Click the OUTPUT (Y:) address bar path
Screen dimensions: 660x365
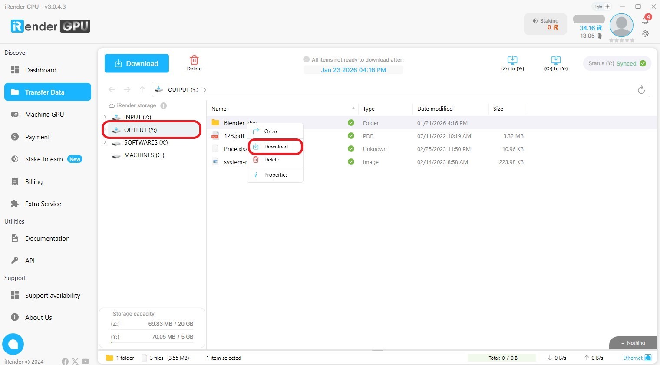click(x=183, y=90)
